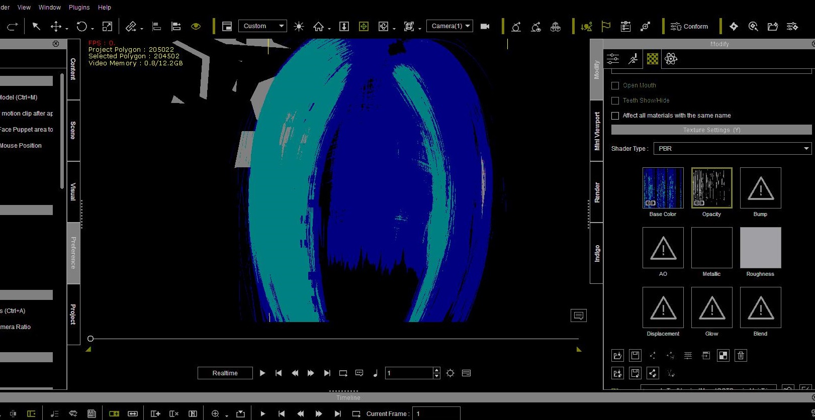The height and width of the screenshot is (420, 815).
Task: Open the Mini Viewport side tab
Action: pyautogui.click(x=597, y=131)
